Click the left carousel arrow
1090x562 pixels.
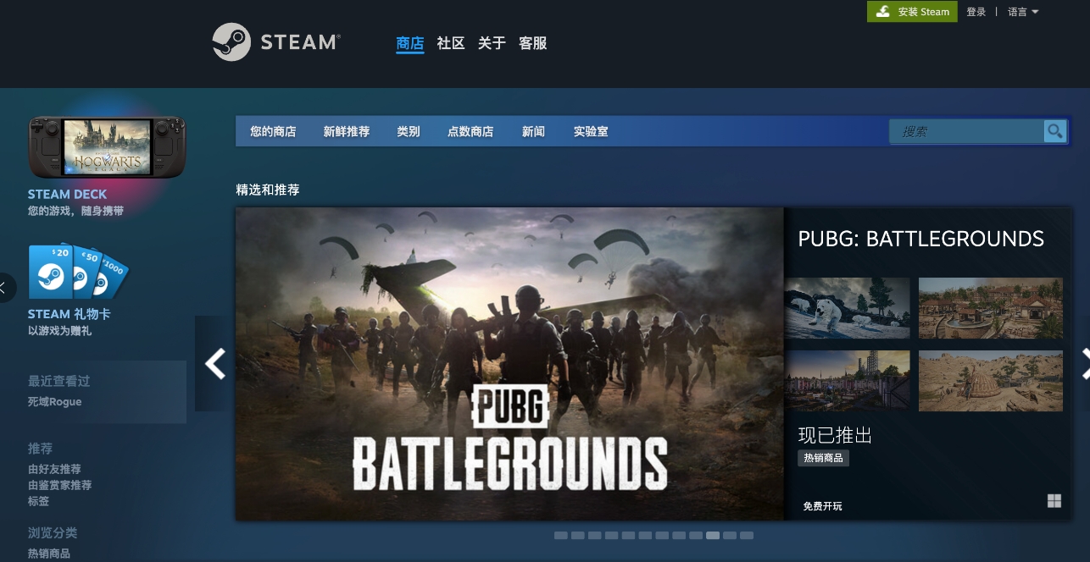tap(214, 364)
